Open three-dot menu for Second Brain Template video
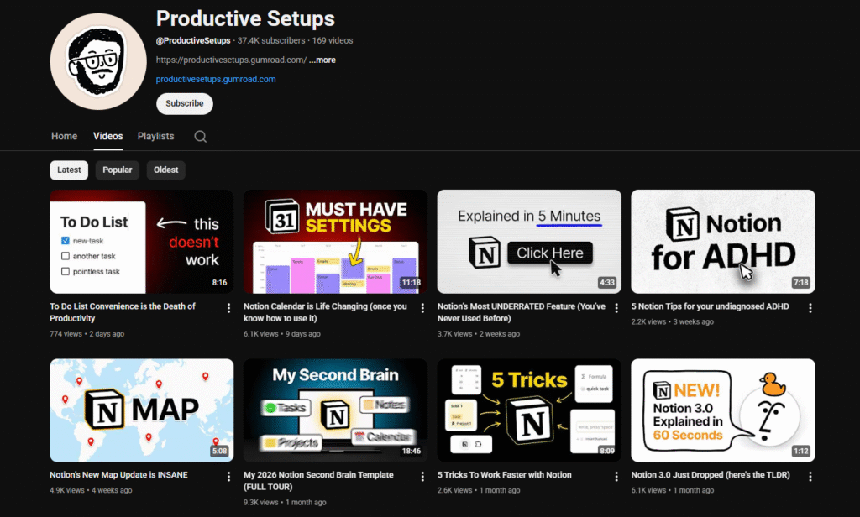860x517 pixels. point(422,477)
